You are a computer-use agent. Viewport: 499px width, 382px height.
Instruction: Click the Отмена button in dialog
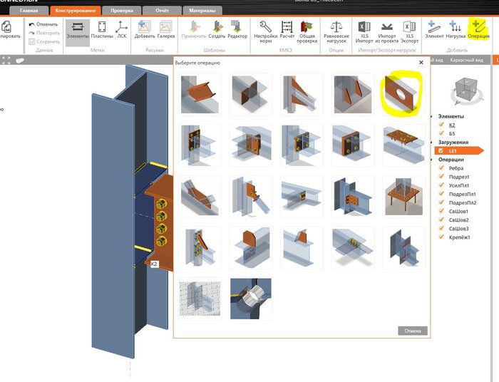(x=413, y=331)
